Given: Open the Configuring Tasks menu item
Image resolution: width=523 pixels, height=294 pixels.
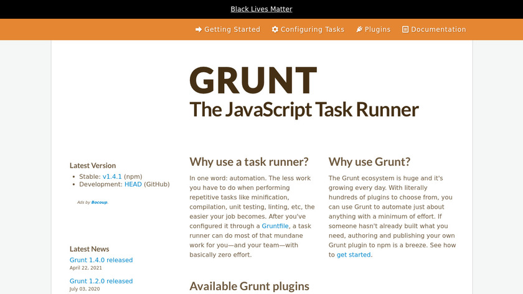Looking at the screenshot, I should coord(308,29).
